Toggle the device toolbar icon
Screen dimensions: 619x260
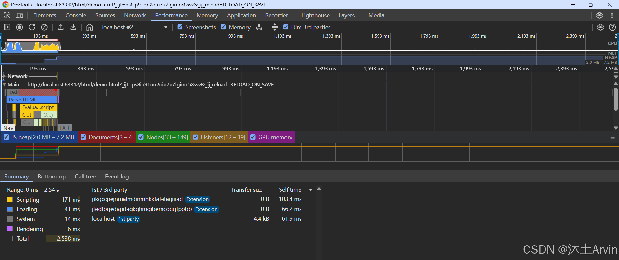[x=20, y=15]
